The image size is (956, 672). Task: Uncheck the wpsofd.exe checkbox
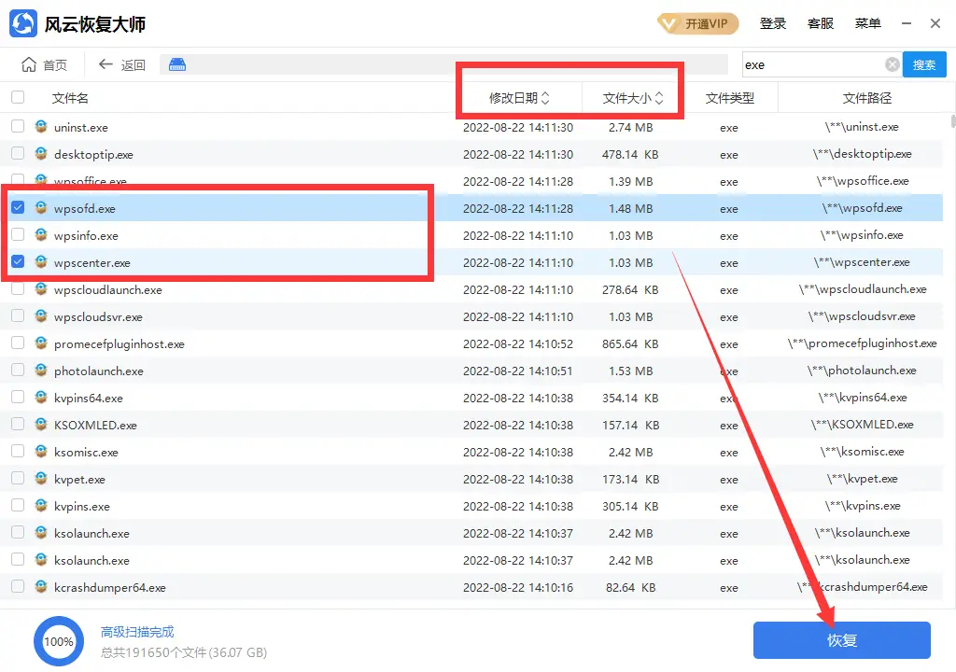[x=18, y=207]
